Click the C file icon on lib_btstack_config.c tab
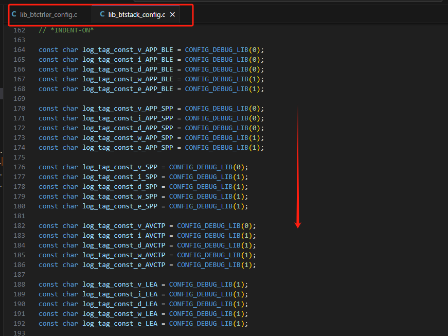 [102, 14]
